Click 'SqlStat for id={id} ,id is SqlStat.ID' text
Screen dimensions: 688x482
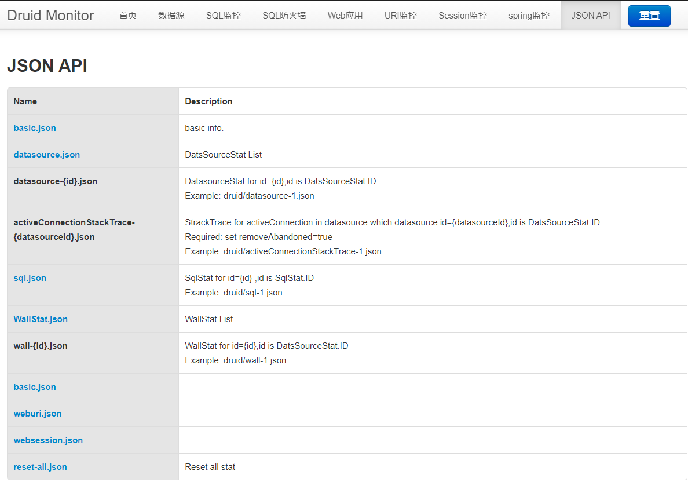[249, 278]
